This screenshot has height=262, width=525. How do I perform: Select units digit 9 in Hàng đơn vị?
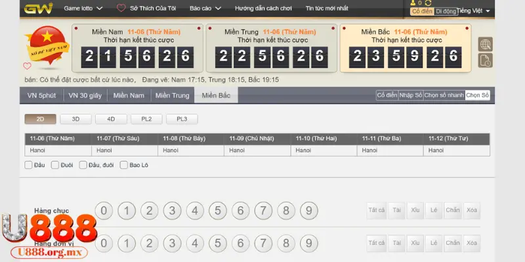pyautogui.click(x=308, y=243)
